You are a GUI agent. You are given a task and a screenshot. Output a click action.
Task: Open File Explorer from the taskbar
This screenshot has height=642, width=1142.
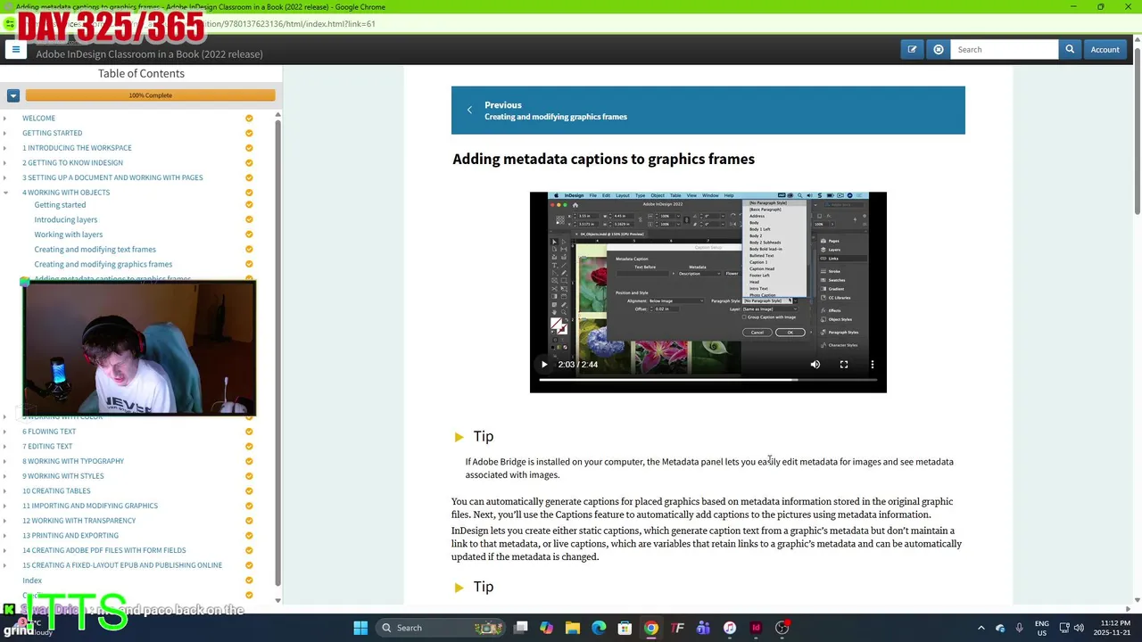pyautogui.click(x=573, y=628)
